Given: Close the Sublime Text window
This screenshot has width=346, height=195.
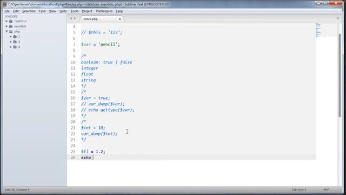Looking at the screenshot, I should click(336, 3).
